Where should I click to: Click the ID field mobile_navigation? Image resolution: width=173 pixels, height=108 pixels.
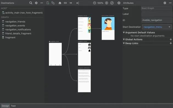157,20
